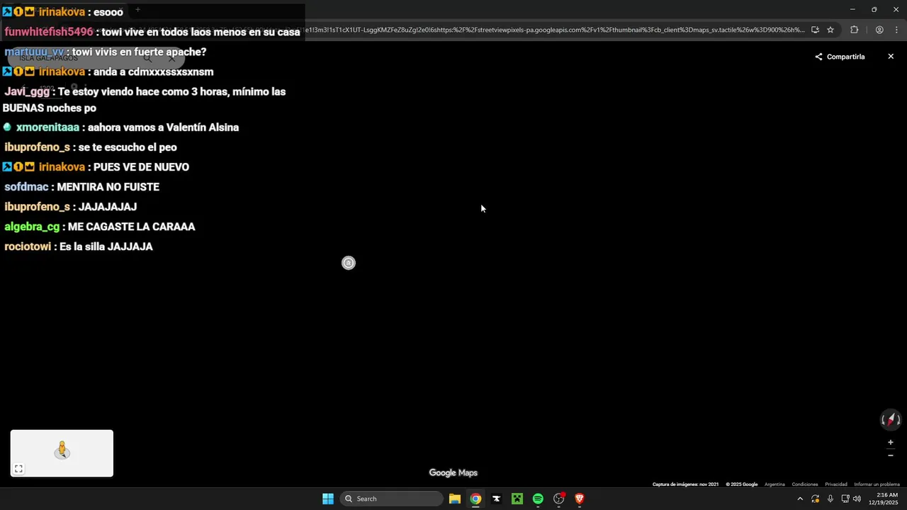Click the Chrome icon in the taskbar
907x510 pixels.
[475, 499]
